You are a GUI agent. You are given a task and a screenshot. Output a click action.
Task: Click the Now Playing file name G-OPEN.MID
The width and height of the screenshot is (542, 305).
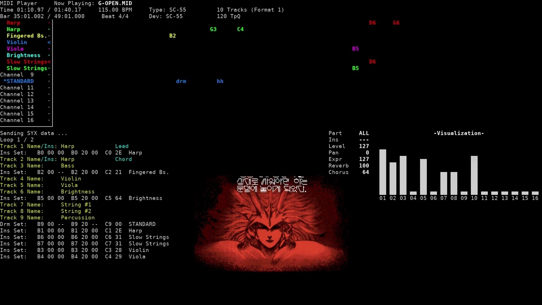coord(115,3)
